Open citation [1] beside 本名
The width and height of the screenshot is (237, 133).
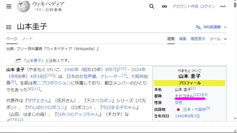193,88
